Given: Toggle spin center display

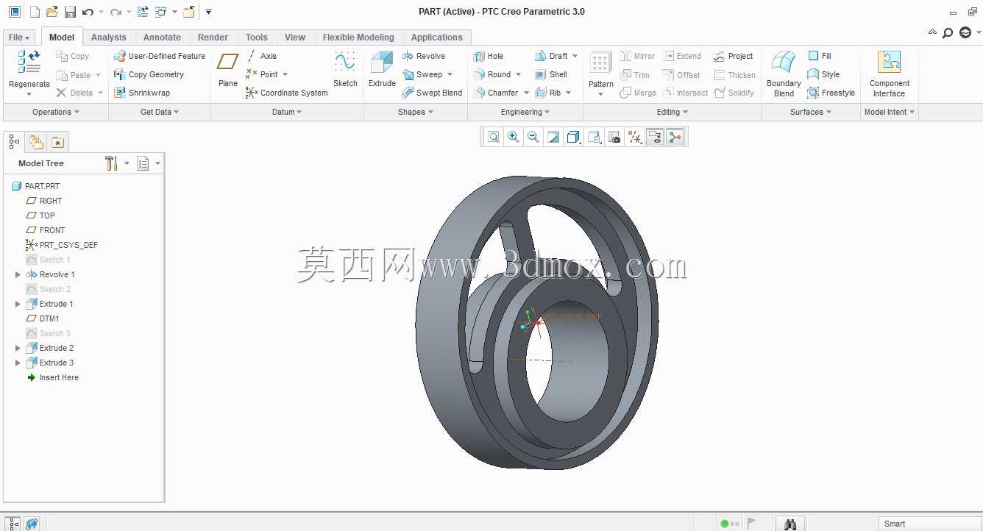Looking at the screenshot, I should click(675, 137).
